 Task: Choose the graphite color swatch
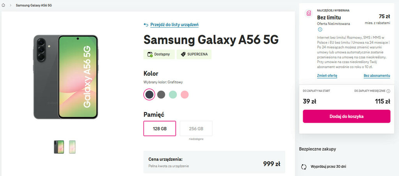click(x=149, y=95)
